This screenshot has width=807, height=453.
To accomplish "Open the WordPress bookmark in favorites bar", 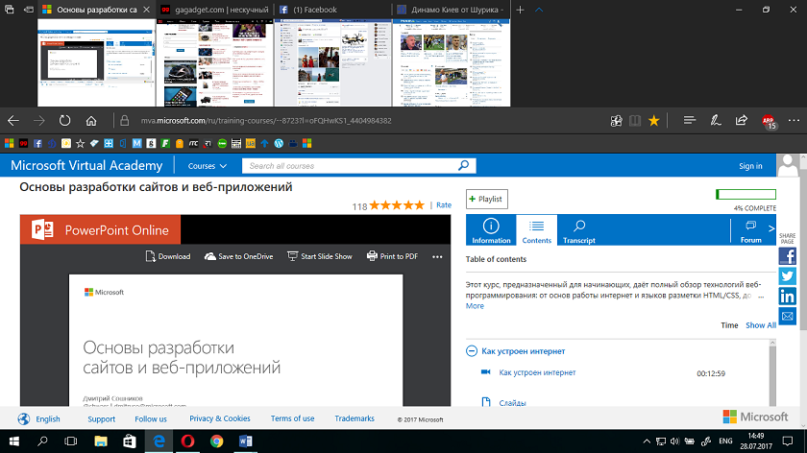I will coord(279,143).
